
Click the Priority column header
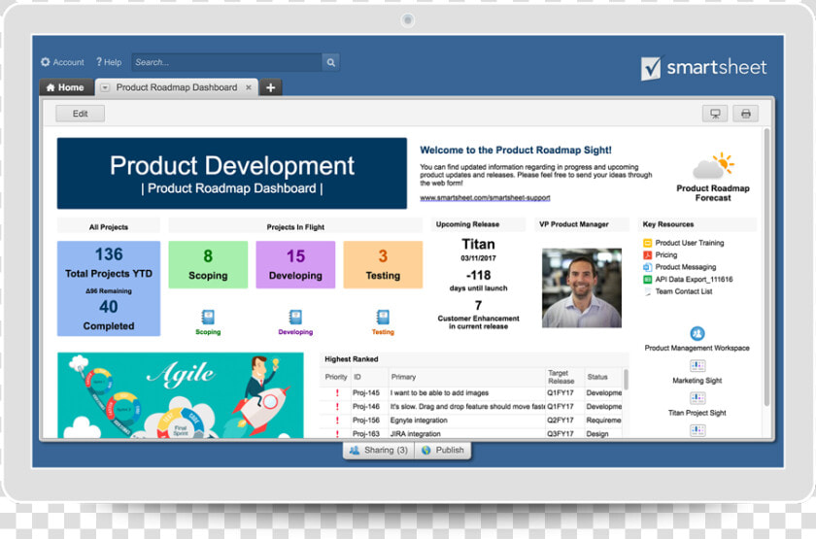click(336, 377)
